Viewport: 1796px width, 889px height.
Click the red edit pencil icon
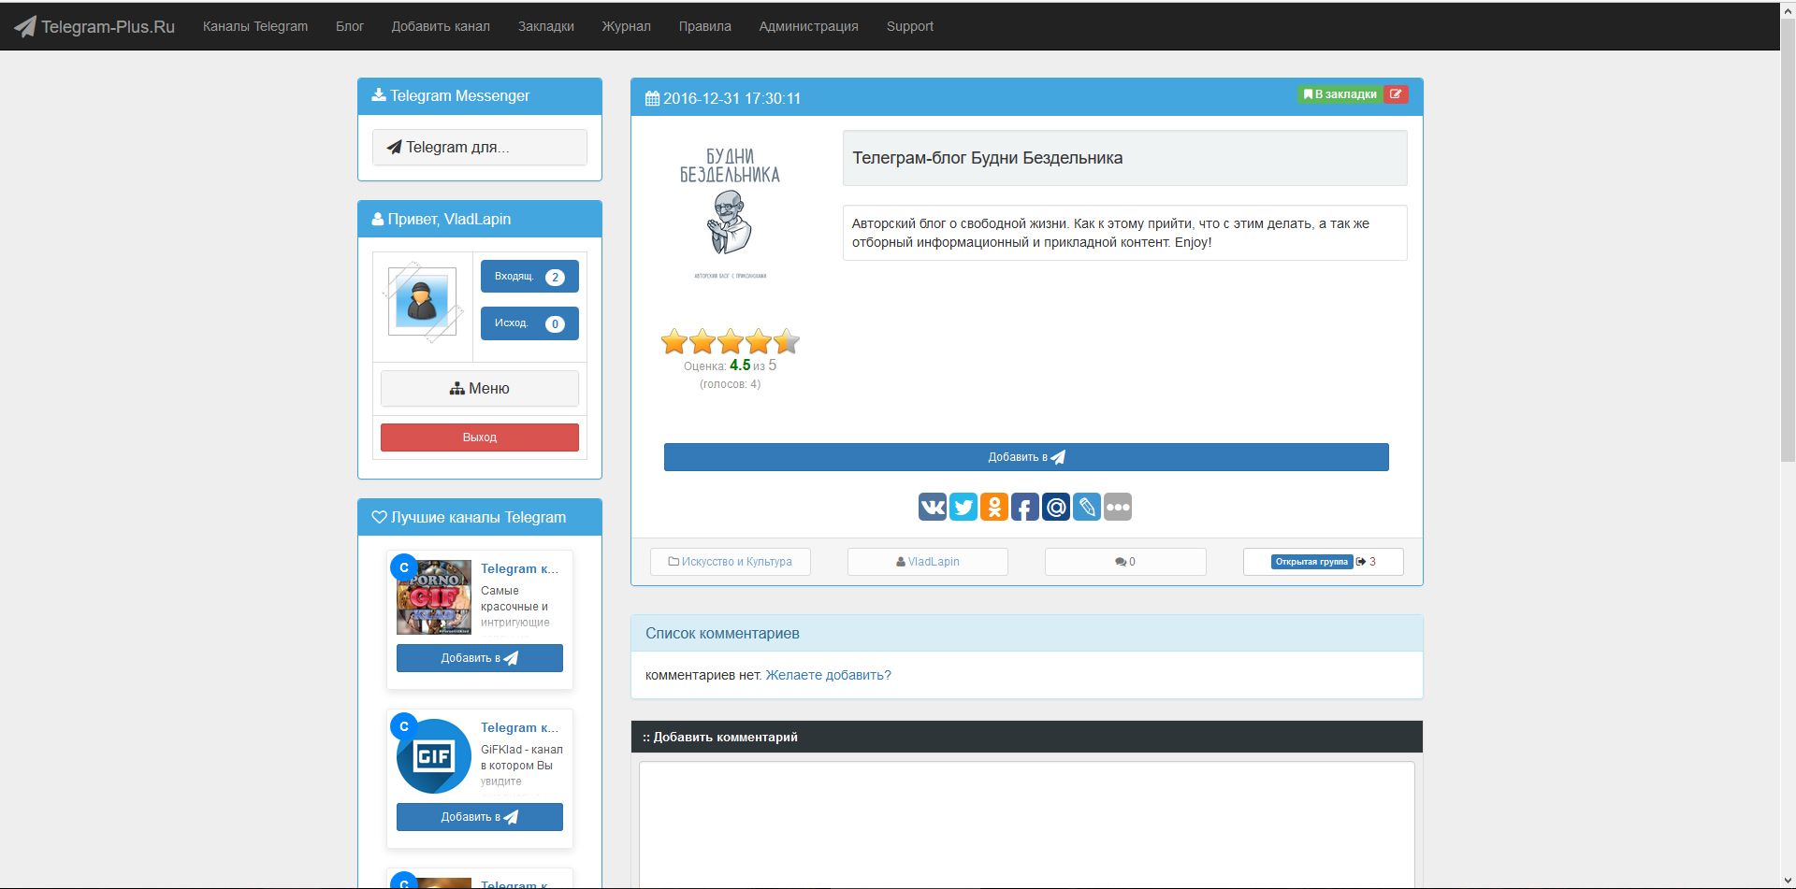pos(1396,93)
